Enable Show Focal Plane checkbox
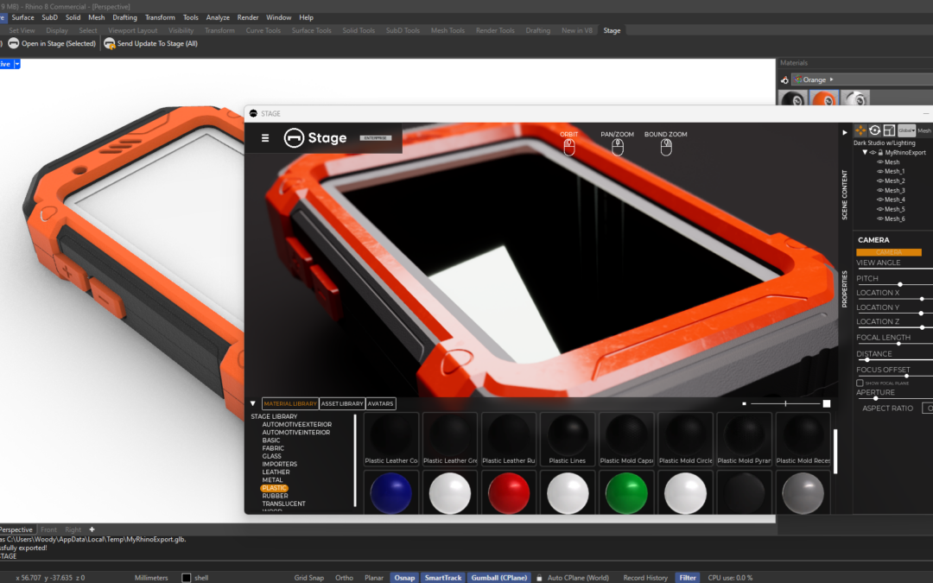This screenshot has height=583, width=933. click(860, 383)
